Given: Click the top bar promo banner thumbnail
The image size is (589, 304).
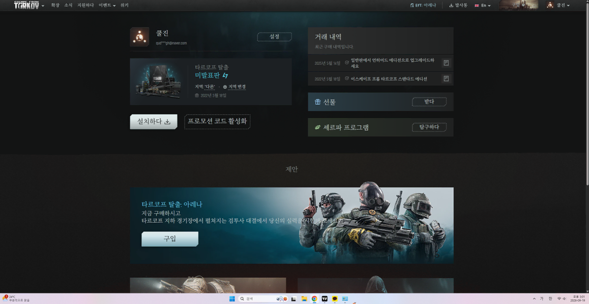Looking at the screenshot, I should tap(518, 5).
